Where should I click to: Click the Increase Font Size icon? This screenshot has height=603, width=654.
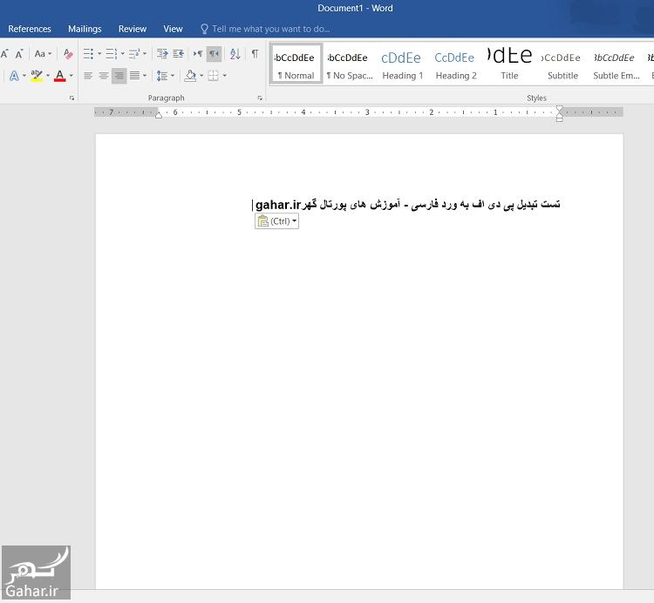pyautogui.click(x=5, y=54)
